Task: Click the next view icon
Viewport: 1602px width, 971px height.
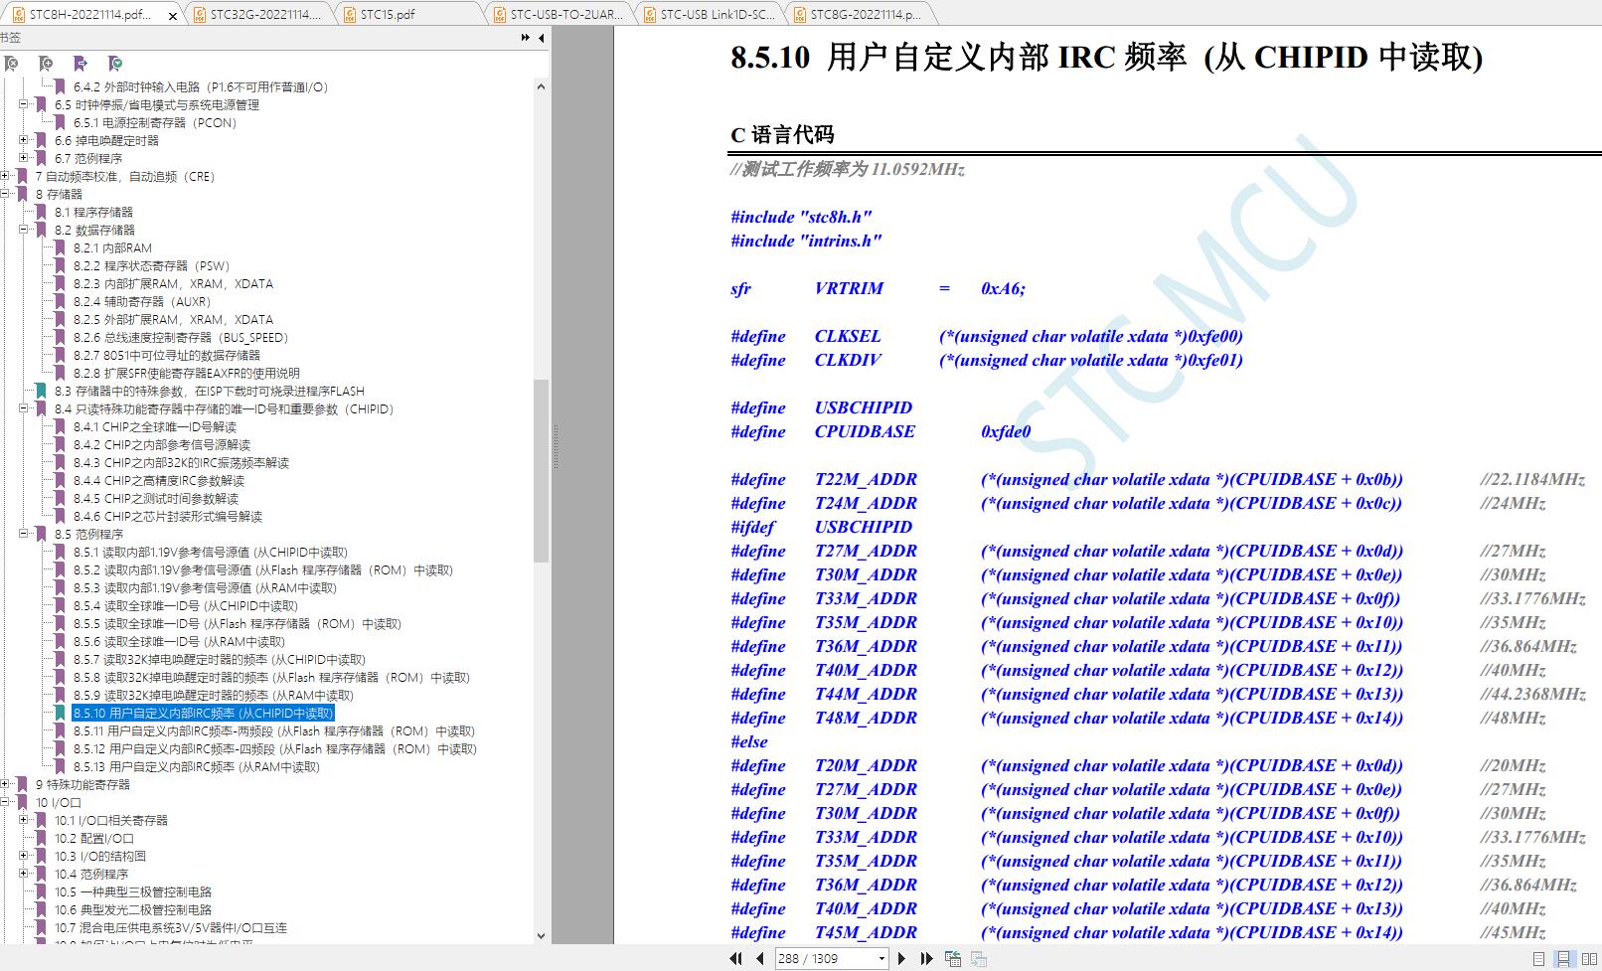Action: coord(979,958)
